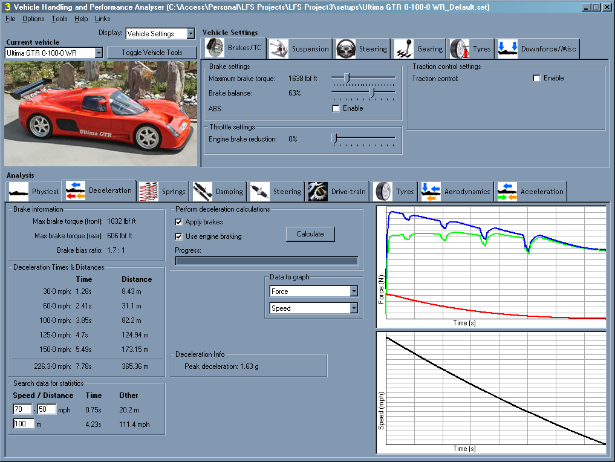Viewport: 615px width, 462px height.
Task: Open the Force data to graph dropdown
Action: coord(354,291)
